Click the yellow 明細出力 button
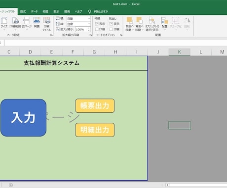 pyautogui.click(x=95, y=130)
